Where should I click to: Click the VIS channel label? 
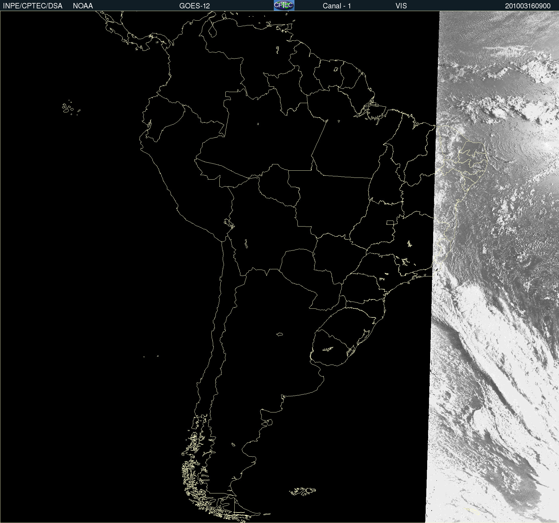point(401,6)
